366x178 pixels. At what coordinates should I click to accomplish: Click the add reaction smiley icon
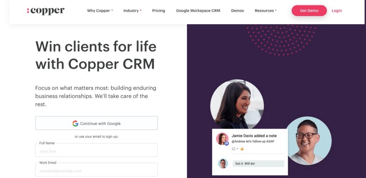tap(234, 149)
